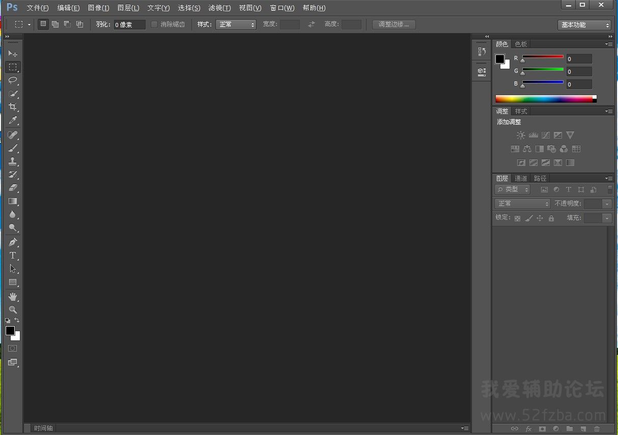Screen dimensions: 618x435
Task: Open the 样式 style dropdown showing 正常
Action: (x=236, y=24)
